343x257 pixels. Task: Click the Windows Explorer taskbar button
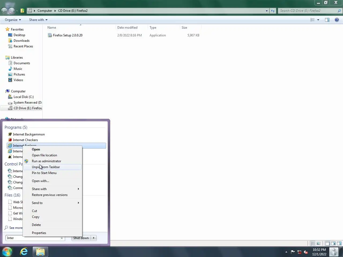(x=40, y=252)
